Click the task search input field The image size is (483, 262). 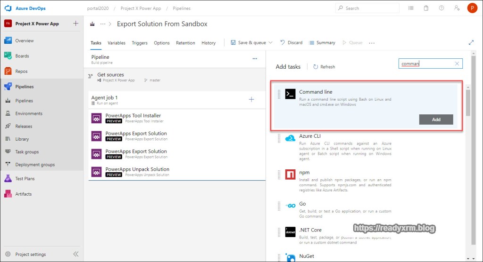426,64
